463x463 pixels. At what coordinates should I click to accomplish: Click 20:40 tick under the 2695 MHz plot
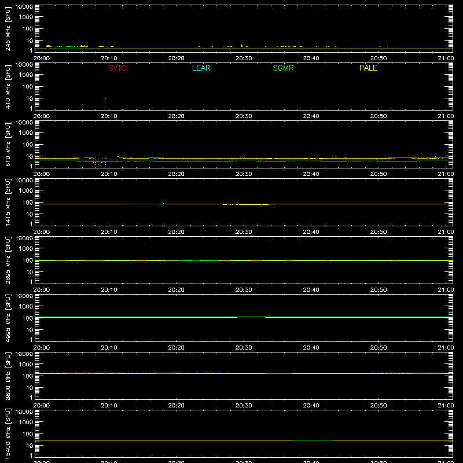pyautogui.click(x=311, y=290)
